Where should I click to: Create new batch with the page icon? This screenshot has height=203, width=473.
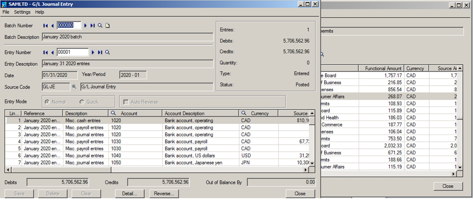point(107,26)
